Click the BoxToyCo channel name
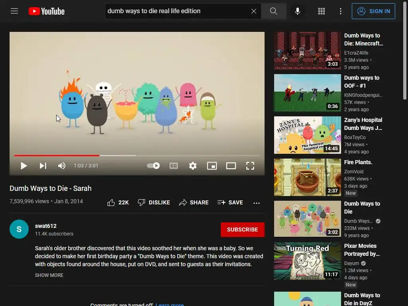Image resolution: width=408 pixels, height=306 pixels. (355, 137)
